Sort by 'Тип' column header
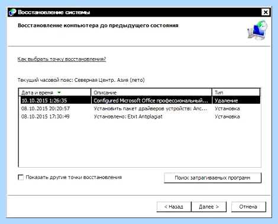 236,92
